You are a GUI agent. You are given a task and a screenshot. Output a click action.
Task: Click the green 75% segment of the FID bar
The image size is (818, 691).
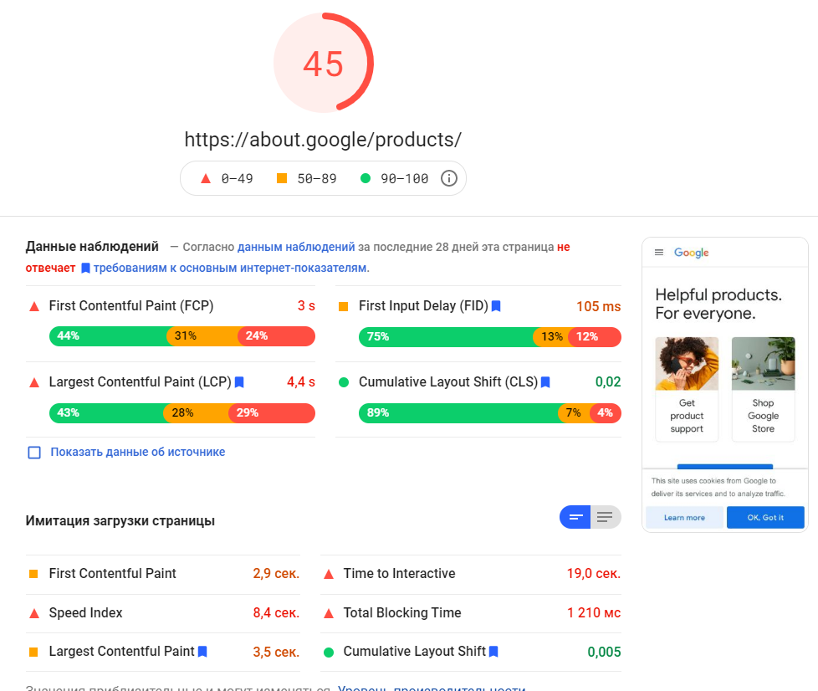pyautogui.click(x=446, y=336)
